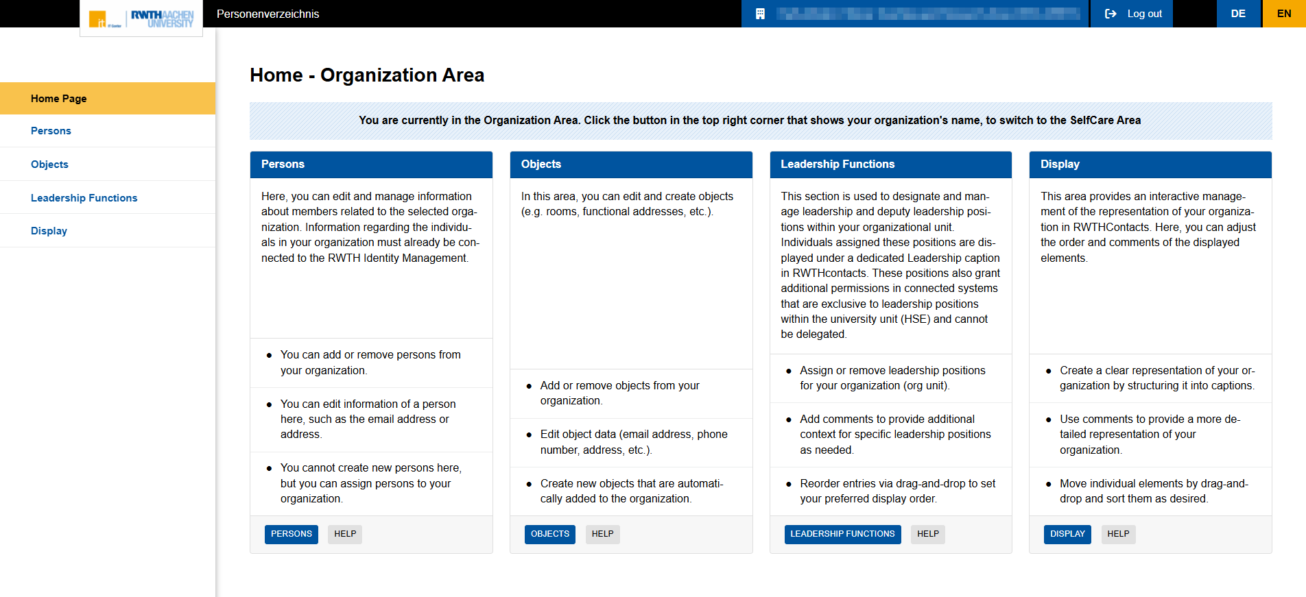
Task: Click 'You cannot create new persons here' item
Action: [x=371, y=483]
